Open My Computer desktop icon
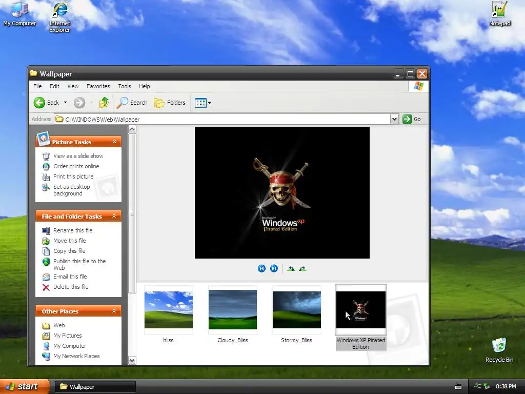525x394 pixels. point(19,14)
